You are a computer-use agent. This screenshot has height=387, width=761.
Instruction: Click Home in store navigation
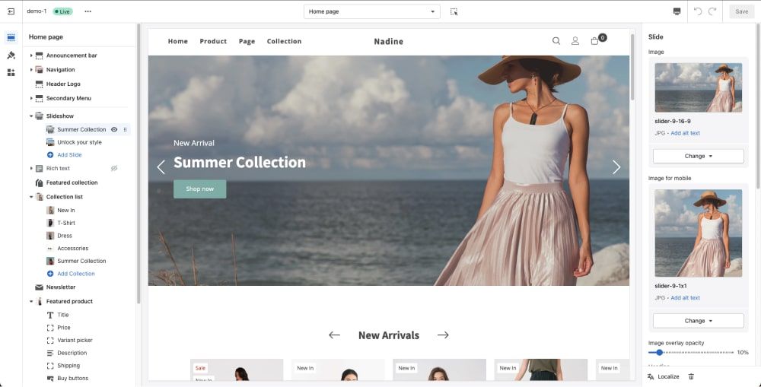click(x=177, y=41)
